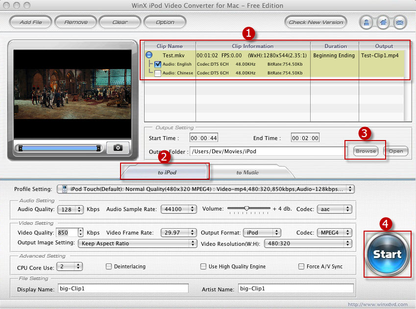The image size is (416, 309).
Task: Click the Duration column header
Action: 335,46
